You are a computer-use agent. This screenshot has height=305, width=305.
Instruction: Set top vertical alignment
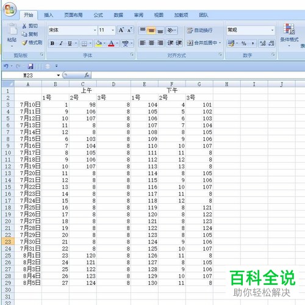143,30
